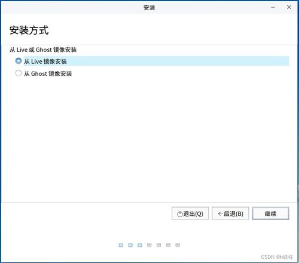Select the 从 Live 镜像安装 radio button
The image size is (299, 263).
click(x=19, y=61)
